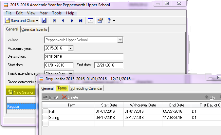Click the New Session link
221x135 pixels.
[x=24, y=92]
